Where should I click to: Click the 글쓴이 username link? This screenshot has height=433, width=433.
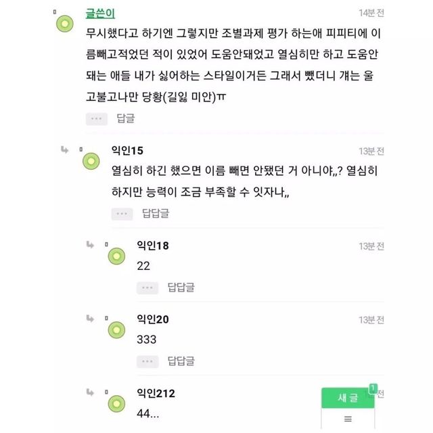point(100,14)
